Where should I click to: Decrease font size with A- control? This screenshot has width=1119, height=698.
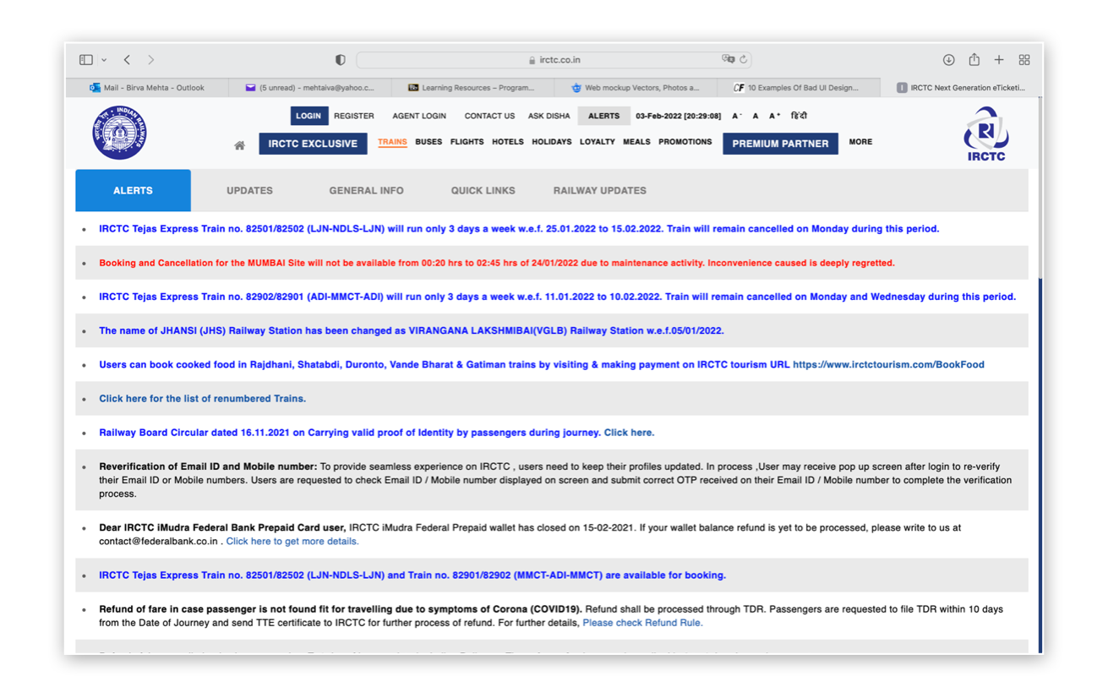tap(737, 116)
